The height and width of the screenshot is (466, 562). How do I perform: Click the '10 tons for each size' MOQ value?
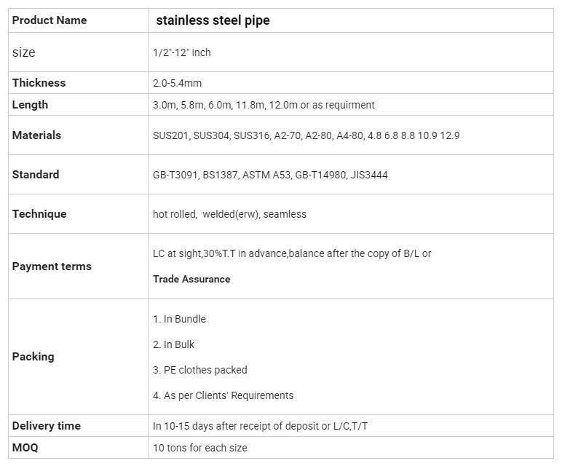click(200, 448)
